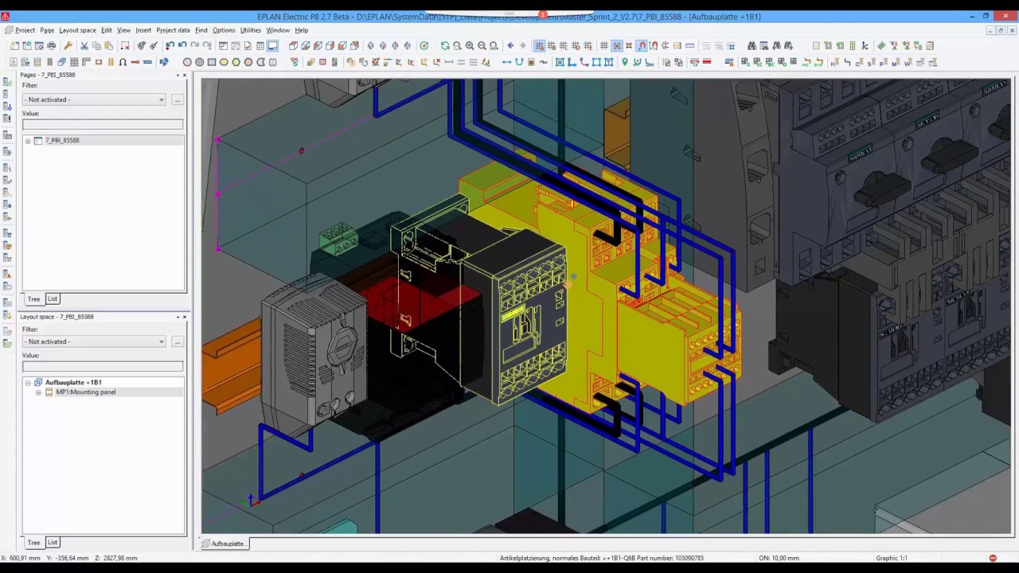Select the rectangle drawing tool
Image resolution: width=1019 pixels, height=573 pixels.
tap(212, 62)
